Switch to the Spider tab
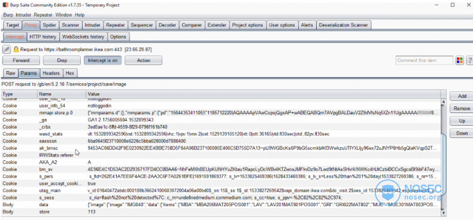The width and height of the screenshot is (473, 220). tap(49, 25)
